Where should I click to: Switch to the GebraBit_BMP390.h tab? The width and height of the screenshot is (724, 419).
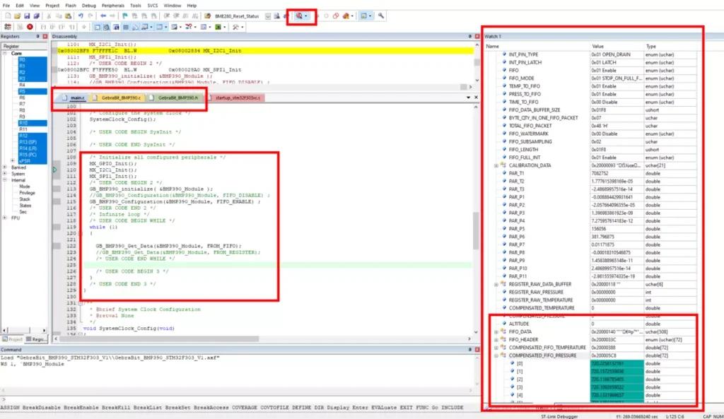[x=175, y=98]
